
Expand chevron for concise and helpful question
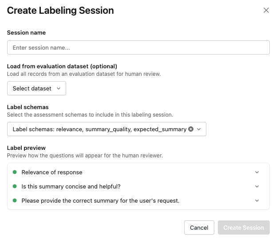(x=257, y=186)
